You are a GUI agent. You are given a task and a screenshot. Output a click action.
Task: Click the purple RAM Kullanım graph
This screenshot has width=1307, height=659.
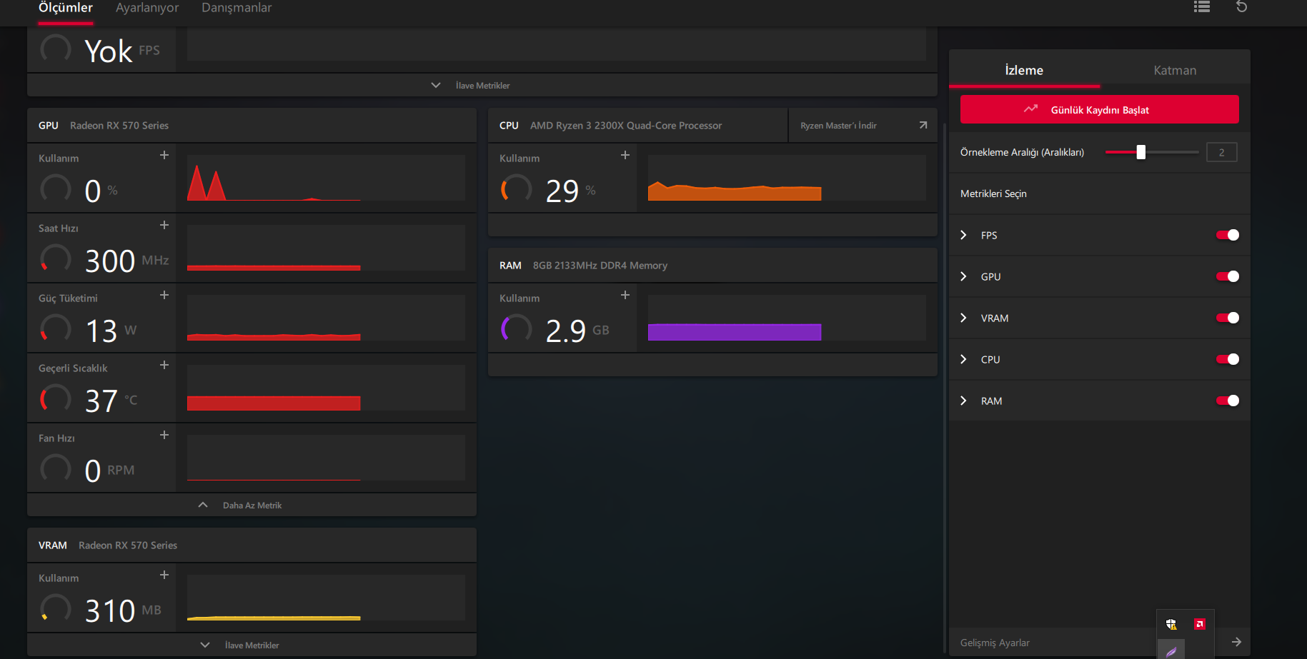(787, 318)
